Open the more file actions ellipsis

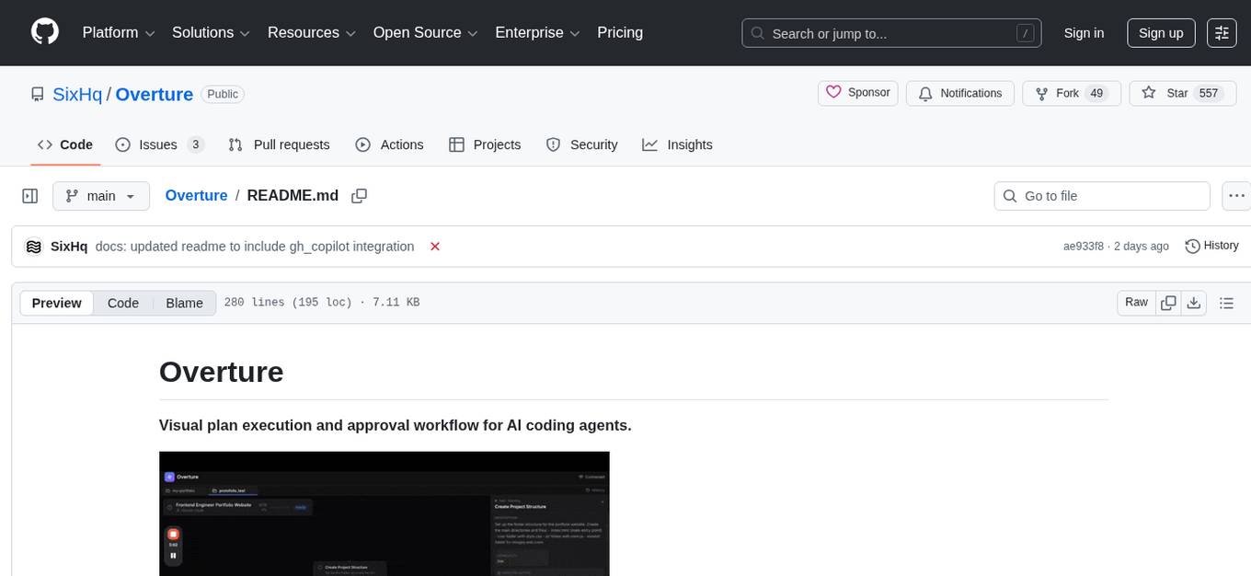[1237, 196]
